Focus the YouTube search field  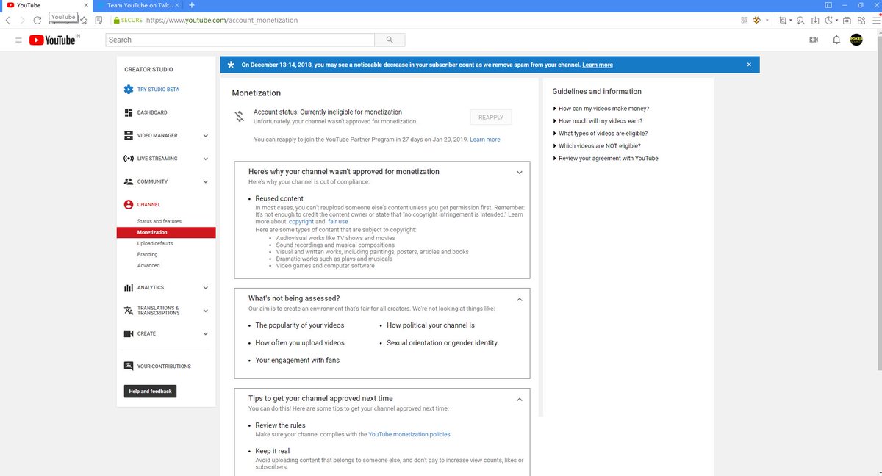pyautogui.click(x=240, y=40)
